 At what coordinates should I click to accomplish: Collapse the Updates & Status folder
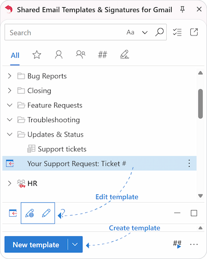tap(10, 134)
